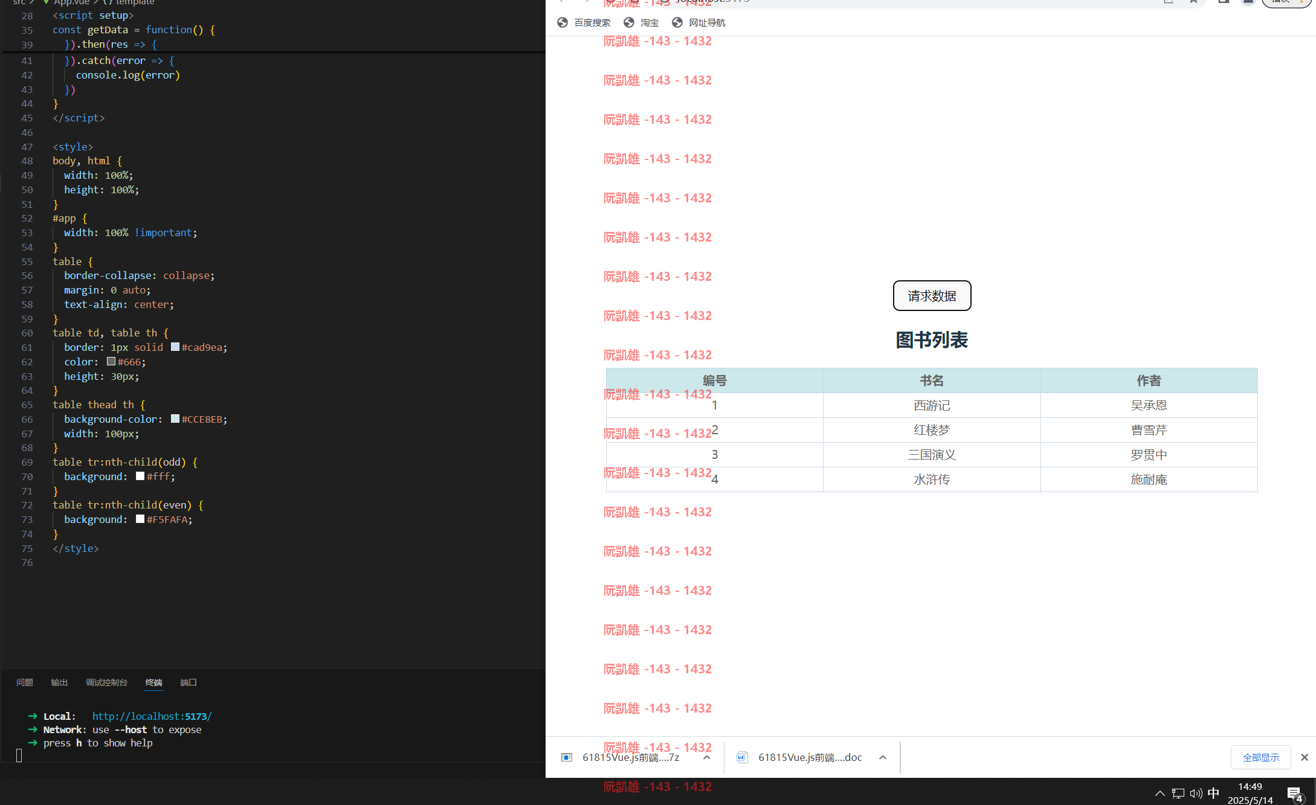Open the downloaded 61815Vue.js前端 doc file
Screen dimensions: 1316x805
(x=810, y=757)
